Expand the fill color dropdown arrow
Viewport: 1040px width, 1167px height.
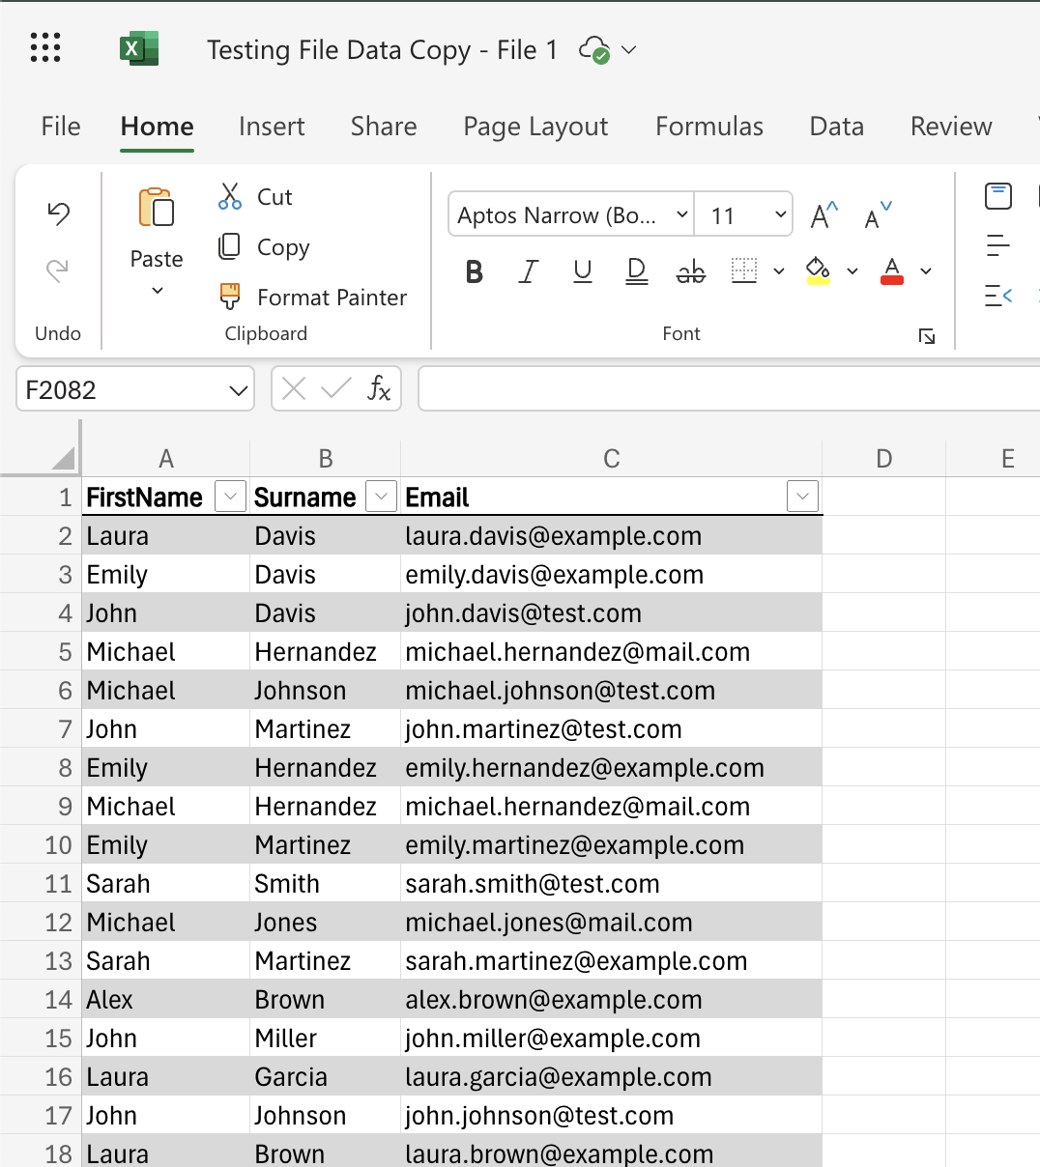pyautogui.click(x=852, y=271)
